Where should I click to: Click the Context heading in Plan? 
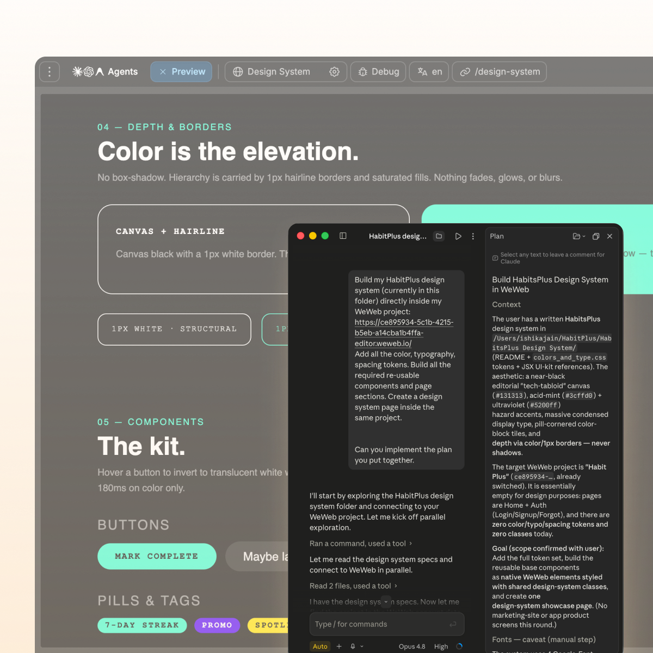[506, 305]
